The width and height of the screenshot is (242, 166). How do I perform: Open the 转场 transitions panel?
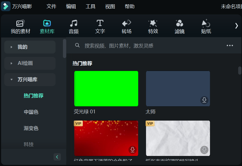pyautogui.click(x=126, y=26)
